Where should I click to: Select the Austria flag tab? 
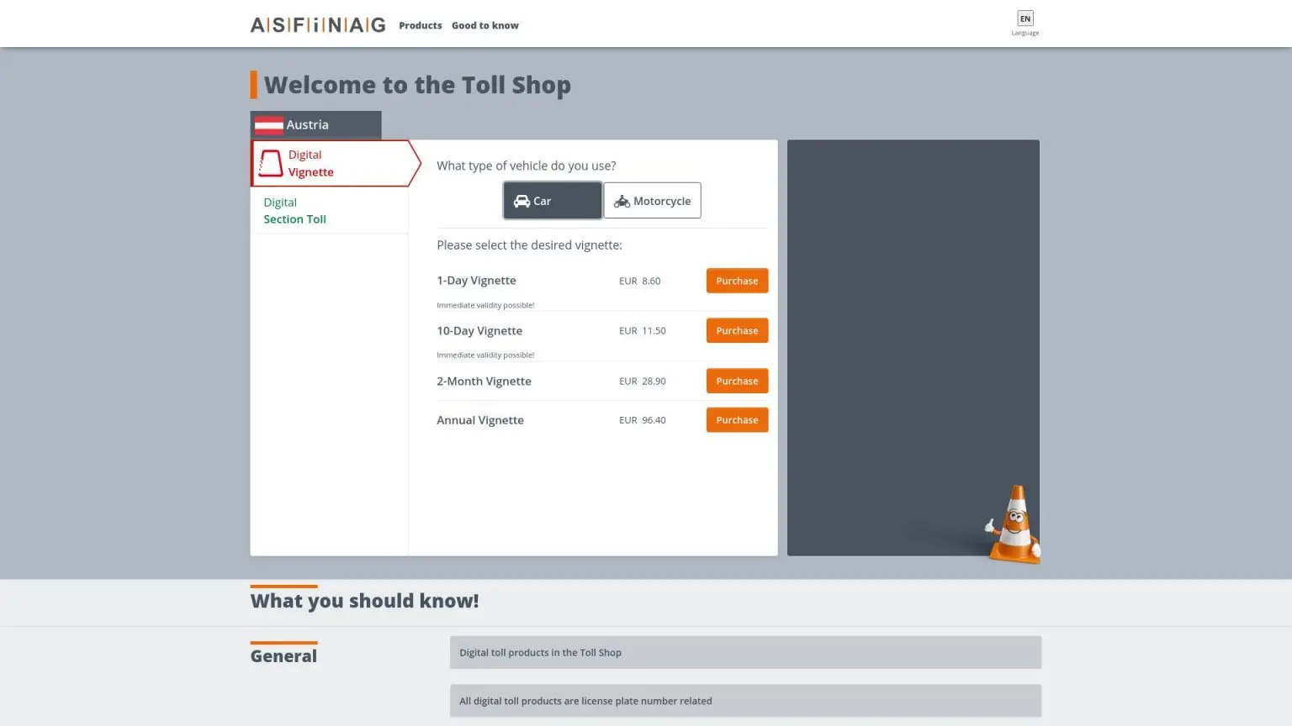(x=315, y=125)
